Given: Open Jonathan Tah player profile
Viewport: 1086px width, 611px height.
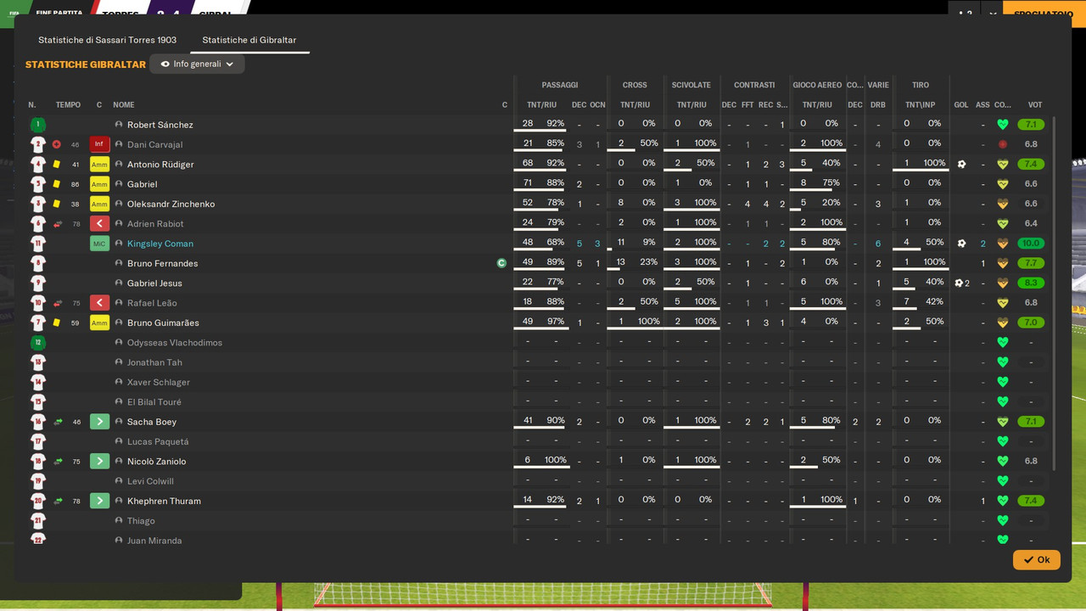Looking at the screenshot, I should 154,362.
